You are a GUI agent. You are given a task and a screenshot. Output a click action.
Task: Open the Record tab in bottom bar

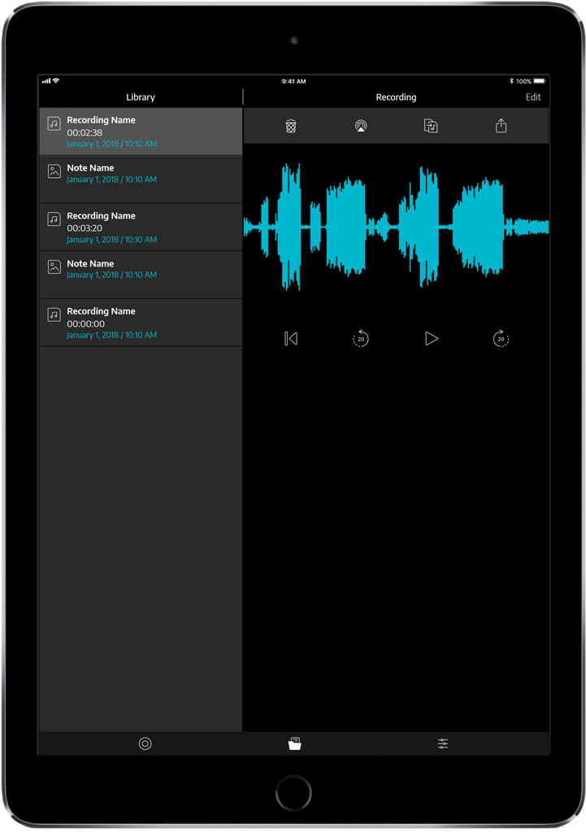pos(145,743)
